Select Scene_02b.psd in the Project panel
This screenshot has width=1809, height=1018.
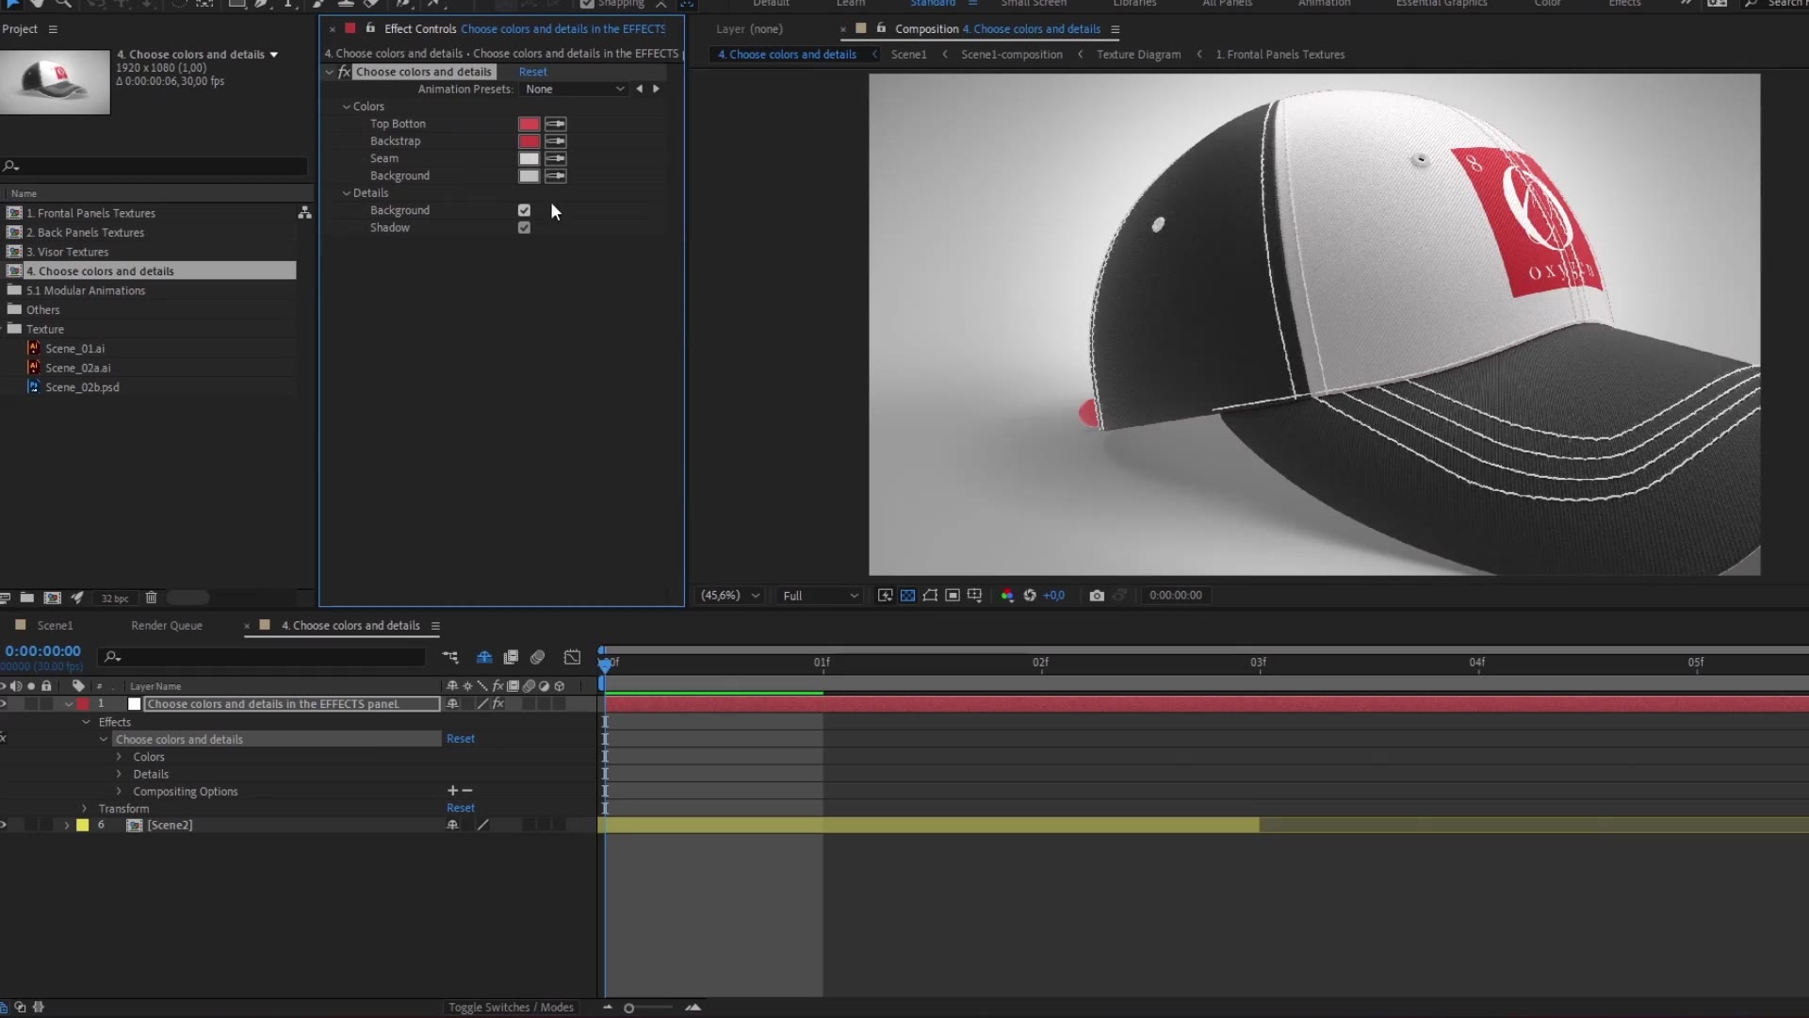(84, 387)
